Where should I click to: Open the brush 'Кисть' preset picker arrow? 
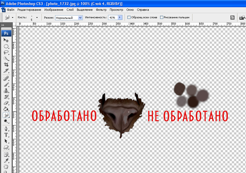[x=37, y=17]
